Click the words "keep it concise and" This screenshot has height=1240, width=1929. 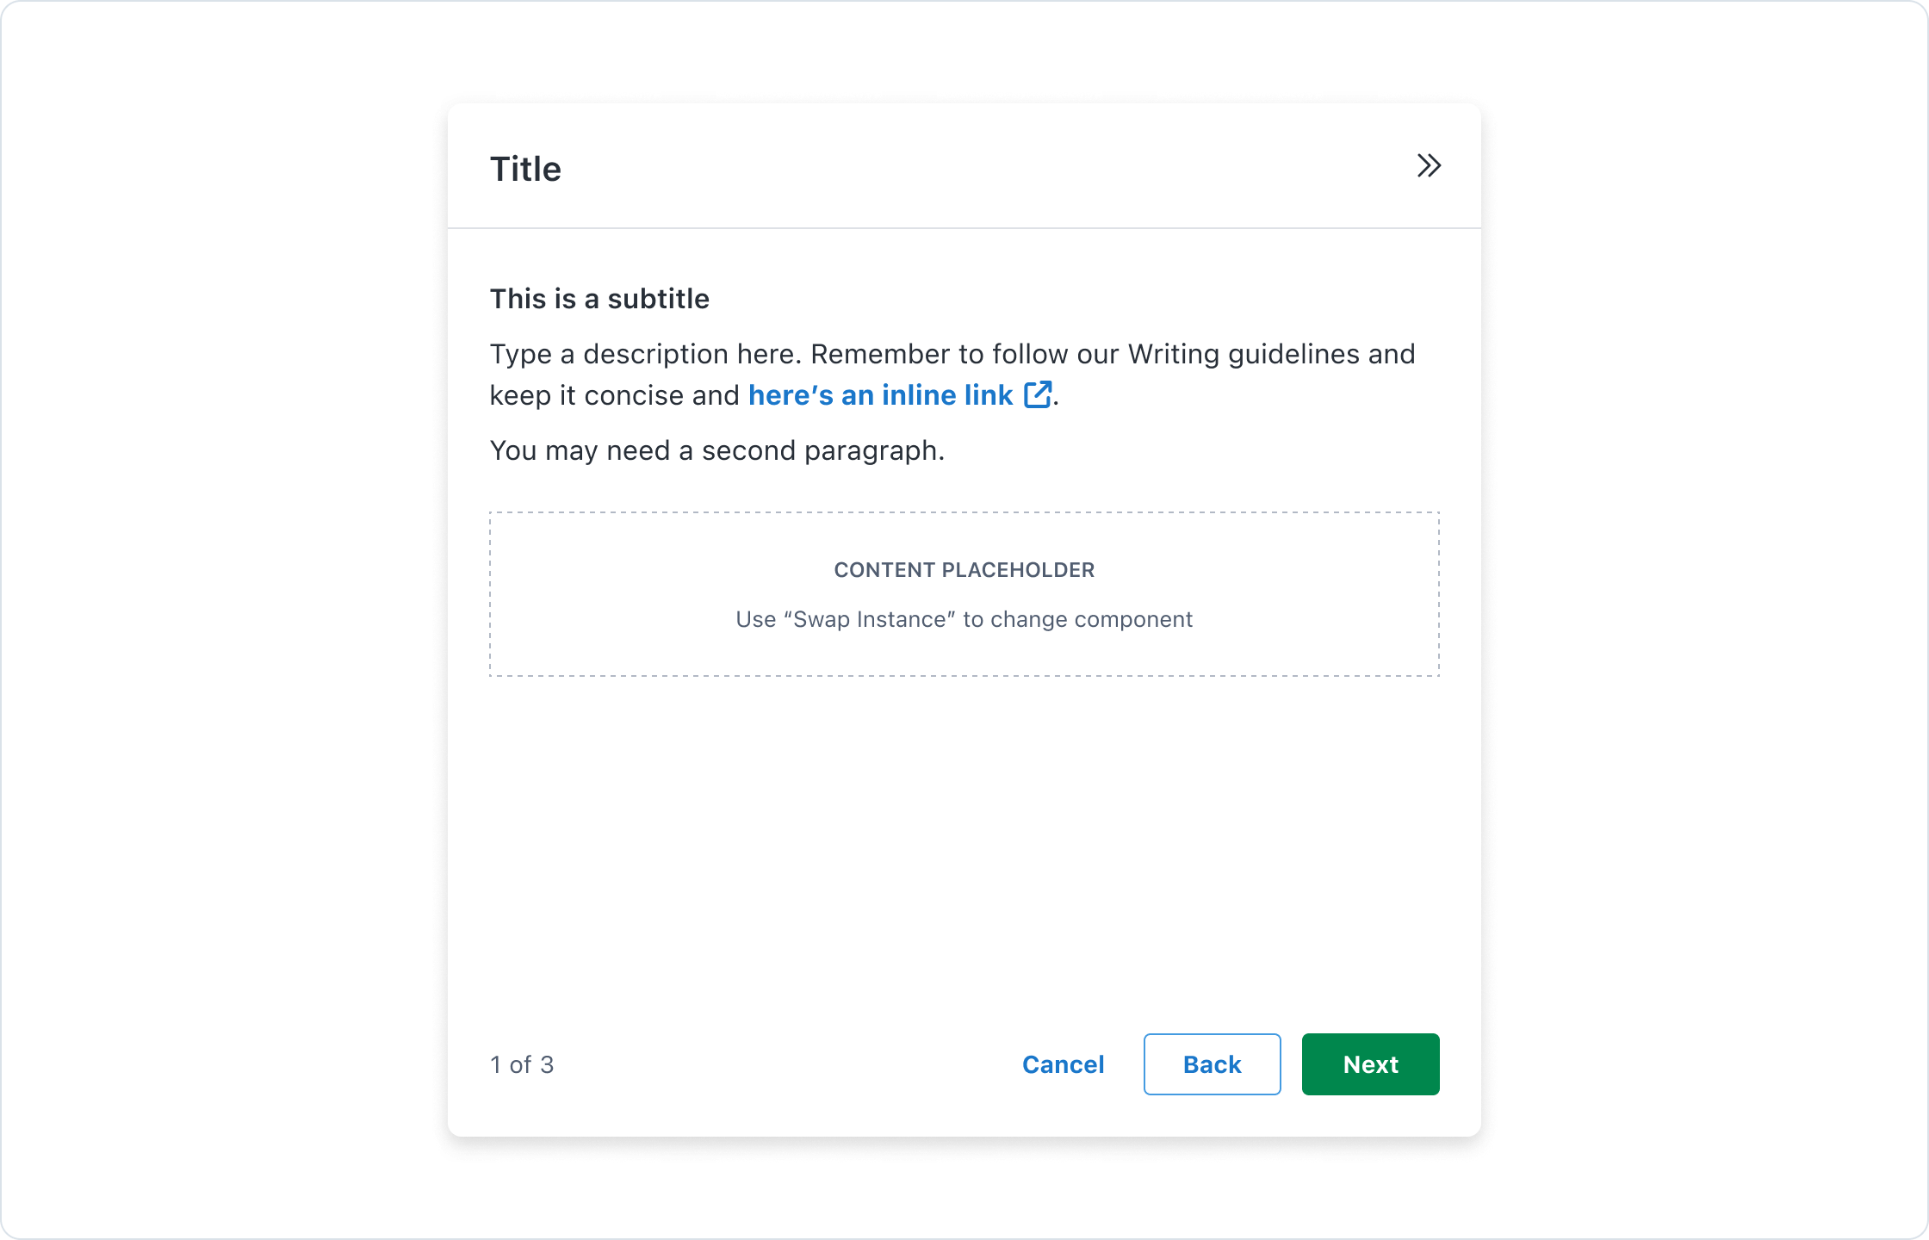614,395
